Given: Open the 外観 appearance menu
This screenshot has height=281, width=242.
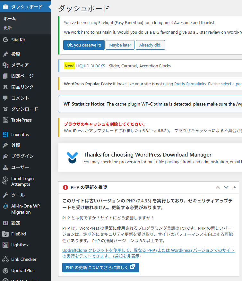Looking at the screenshot, I should click(x=25, y=145).
